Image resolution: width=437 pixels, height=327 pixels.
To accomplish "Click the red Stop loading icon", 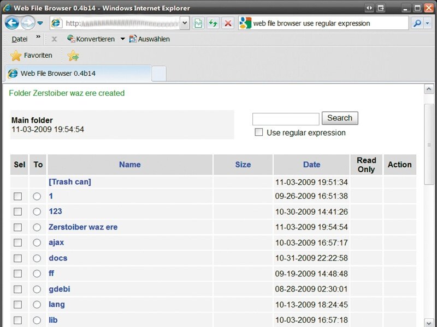I will (228, 23).
